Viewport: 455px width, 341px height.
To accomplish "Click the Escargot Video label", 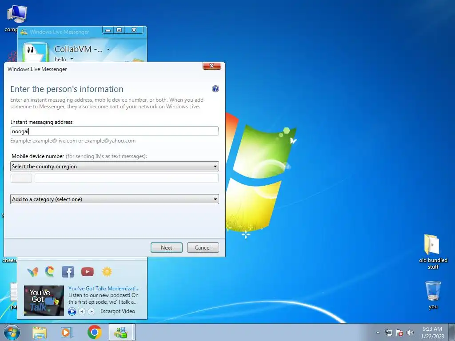I will click(x=117, y=311).
